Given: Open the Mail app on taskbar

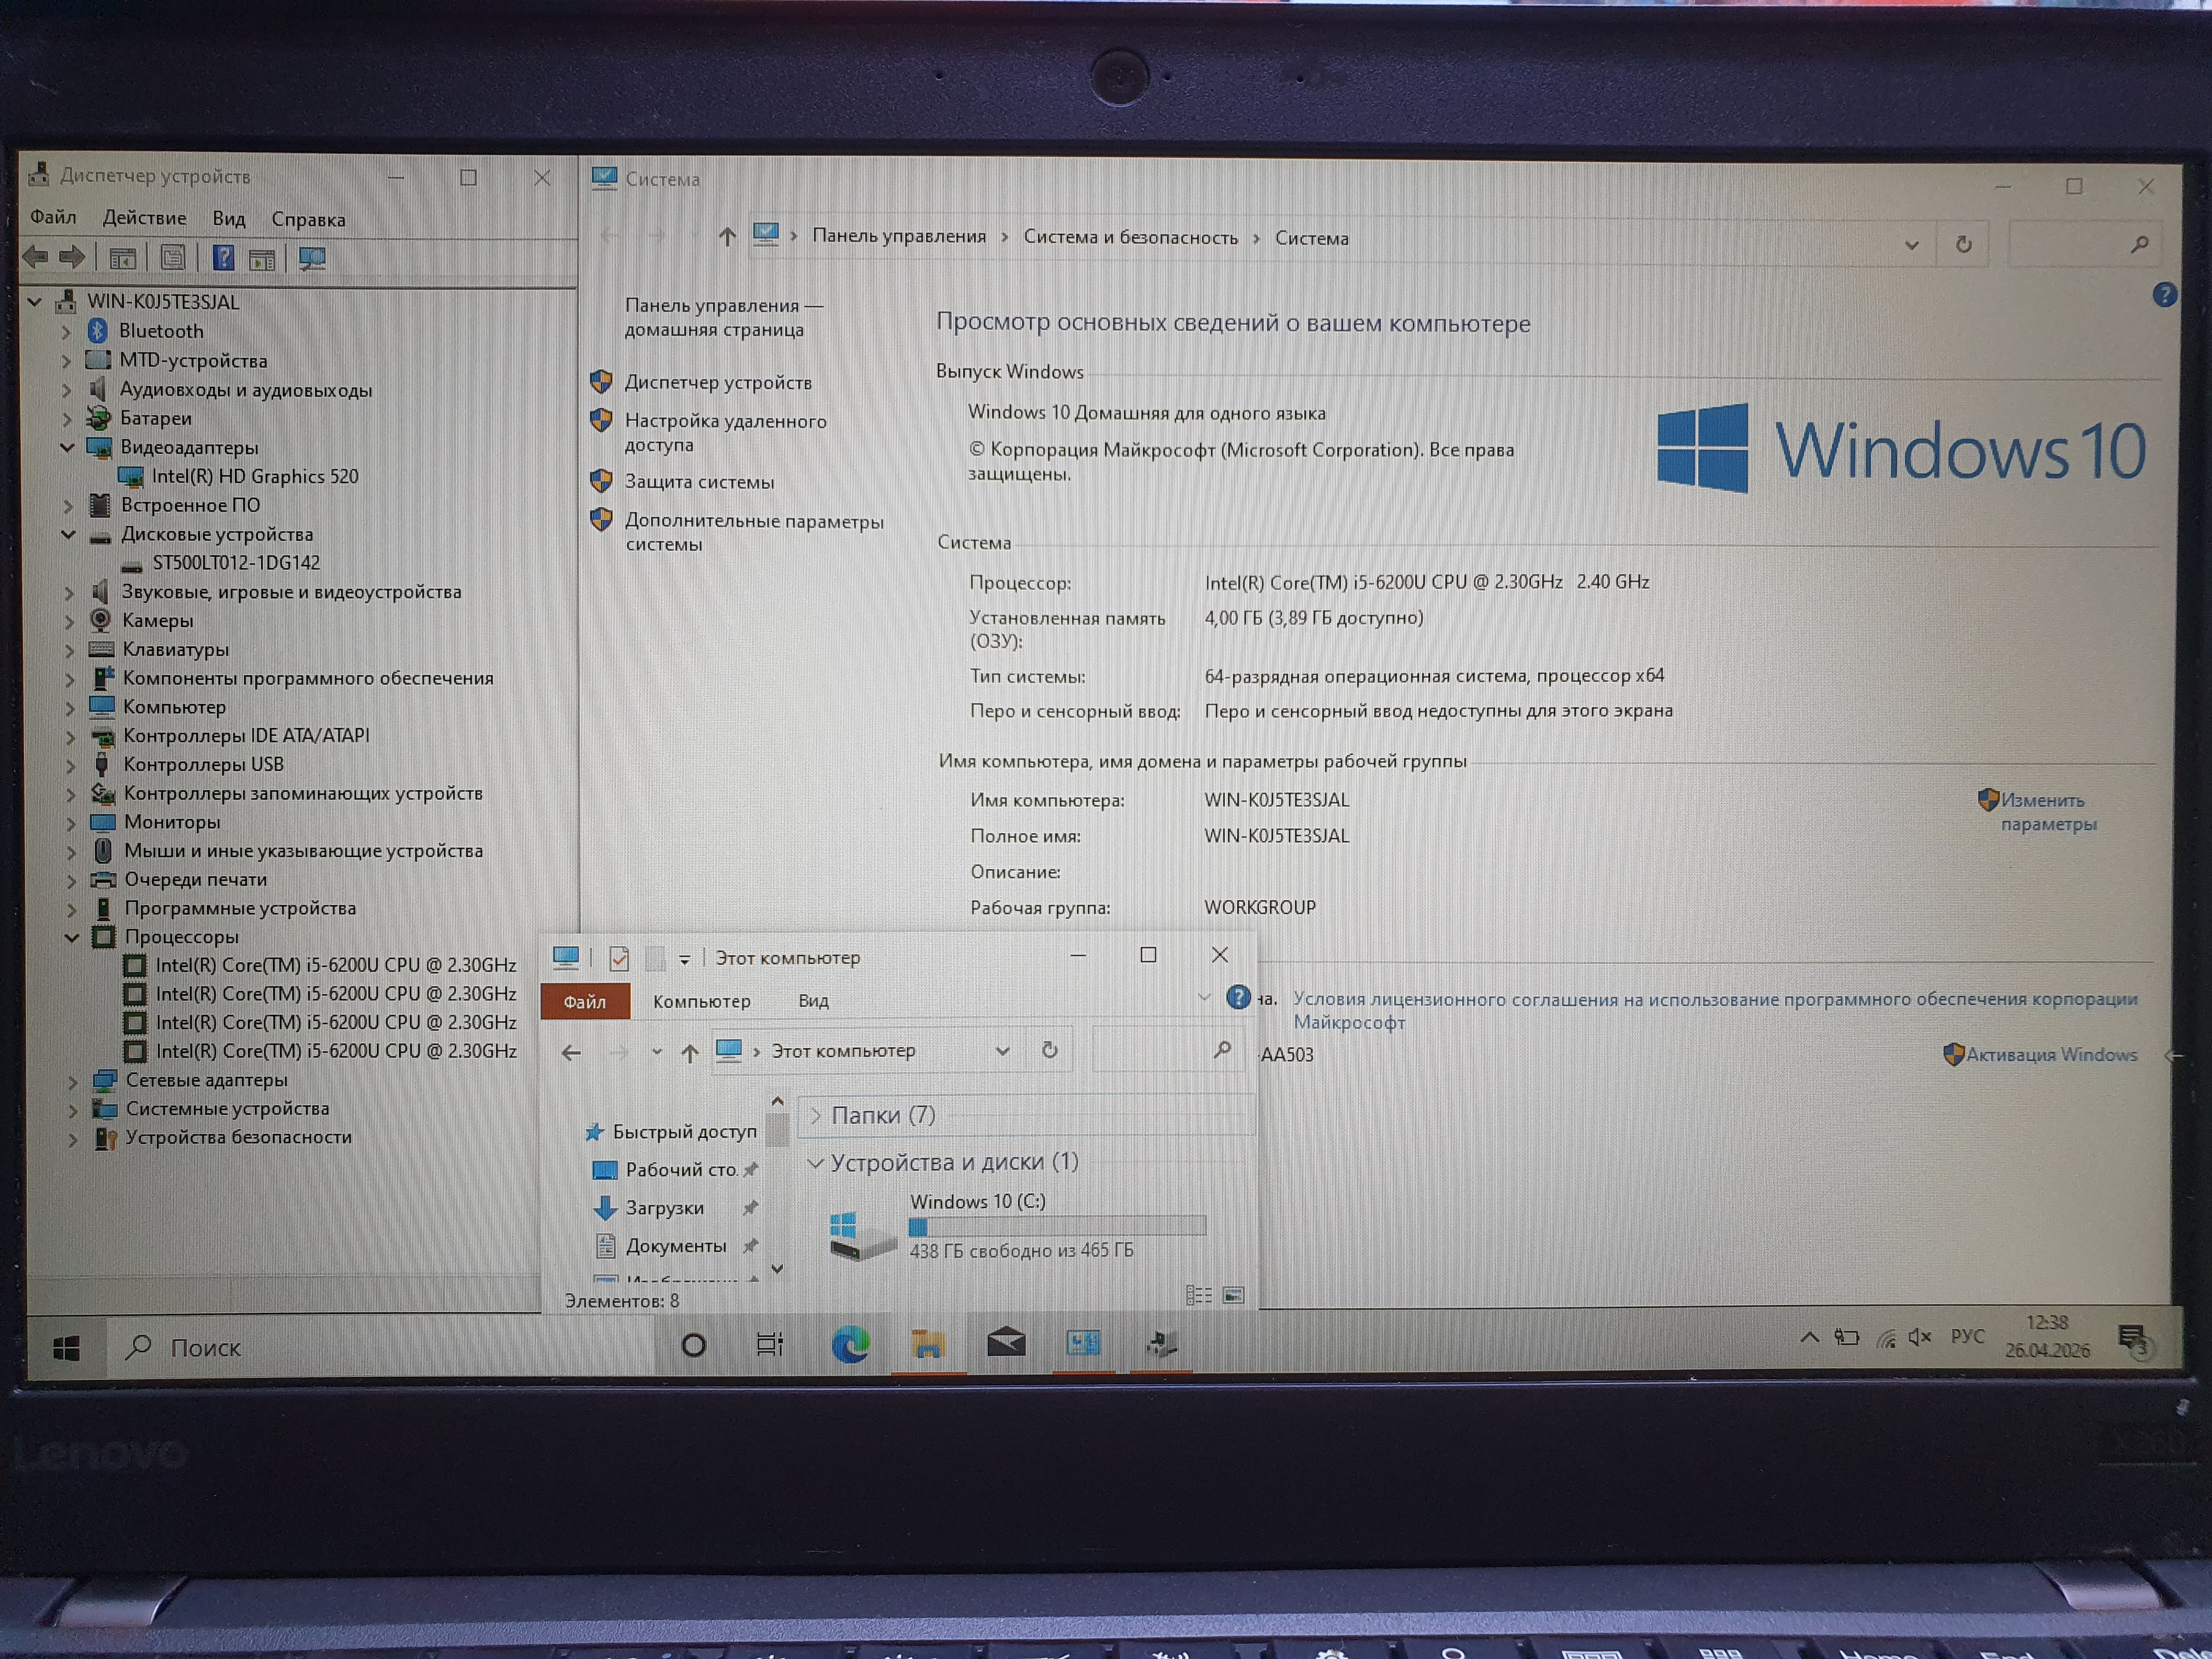Looking at the screenshot, I should coord(1006,1343).
